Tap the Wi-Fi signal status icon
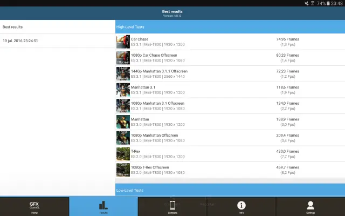Screen dimensions: 345x216 (312, 3)
